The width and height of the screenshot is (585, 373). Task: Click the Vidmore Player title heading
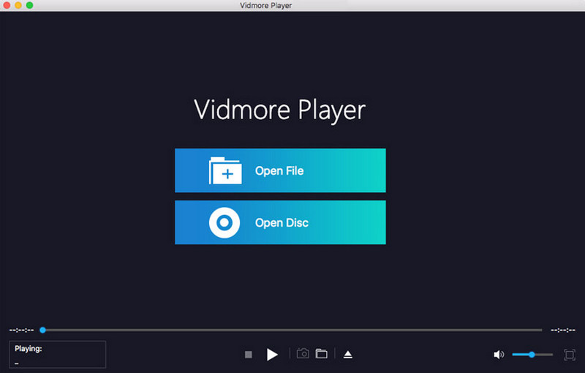280,110
